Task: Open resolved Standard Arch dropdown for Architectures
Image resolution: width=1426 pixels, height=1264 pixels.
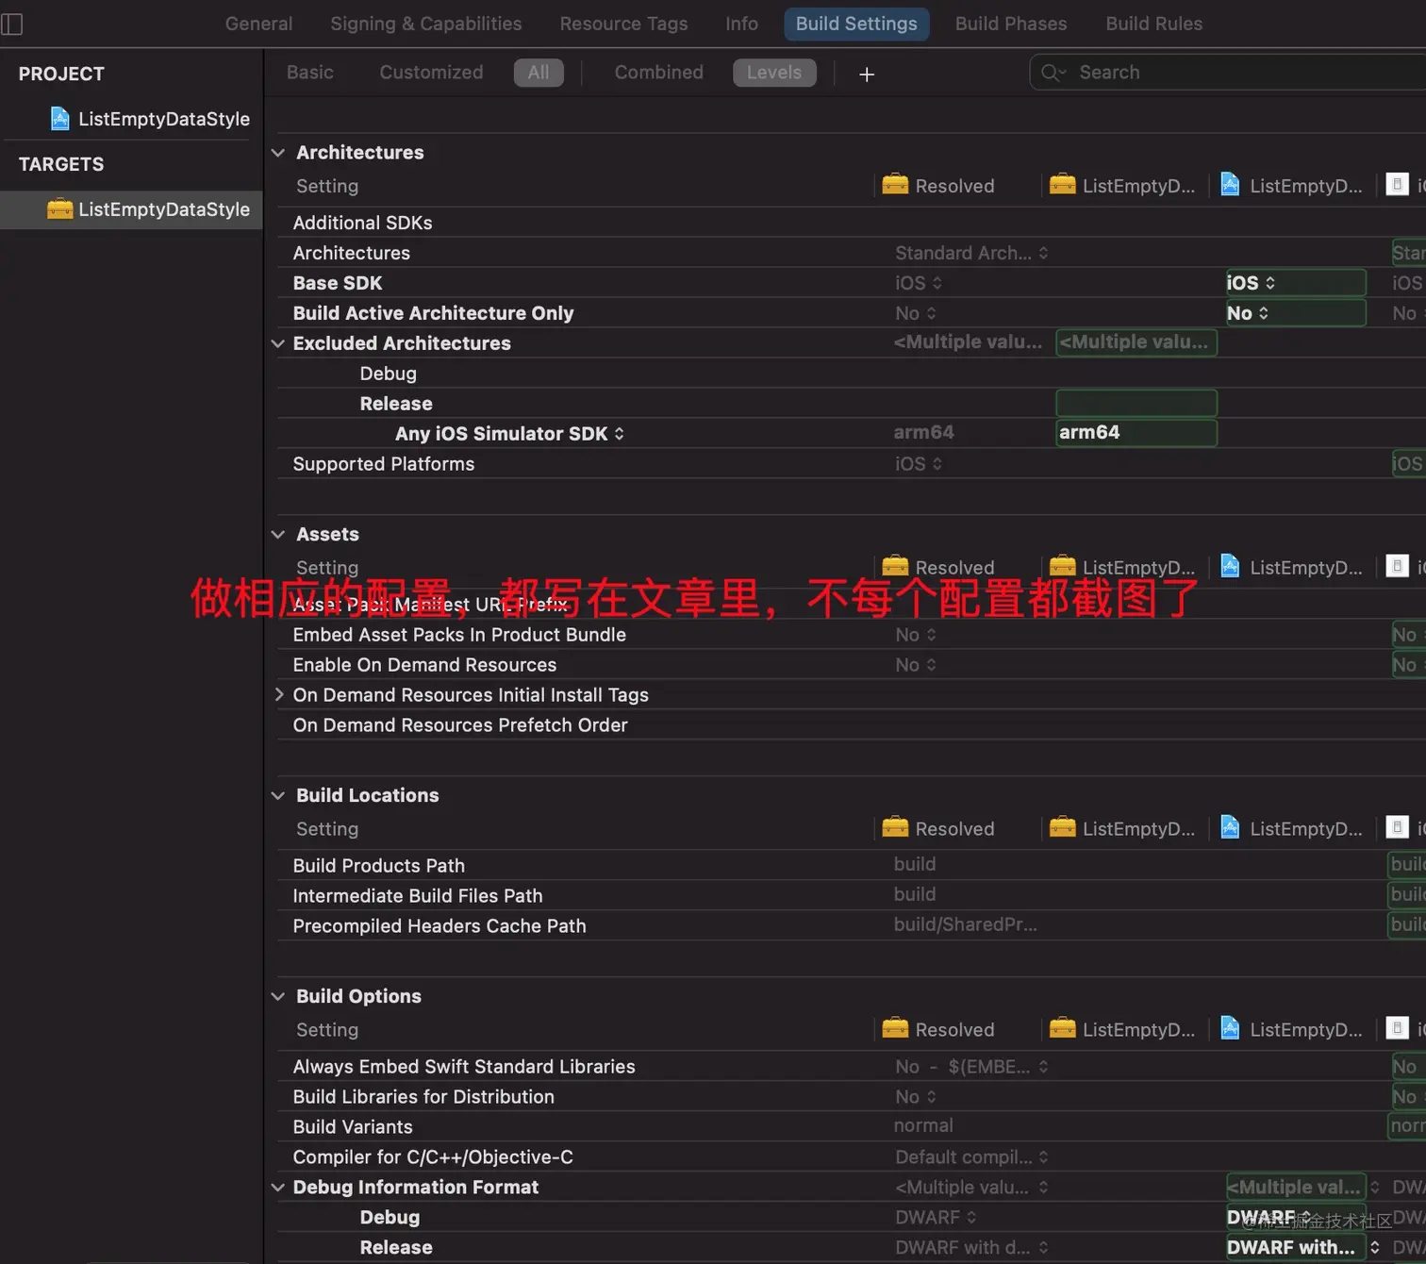Action: 971,253
